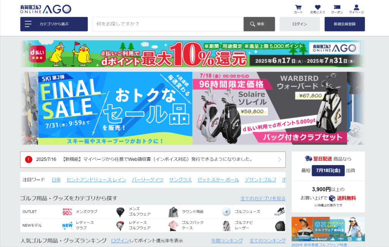
Task: Open the 2025/7/16 新機能 notice text
Action: [x=144, y=159]
